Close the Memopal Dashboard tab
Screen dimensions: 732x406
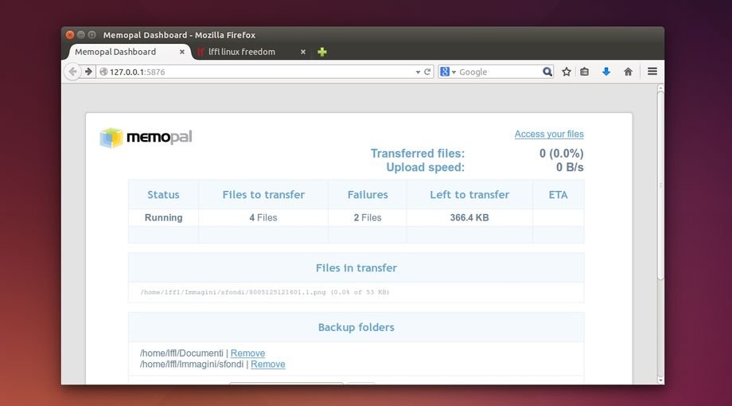click(x=182, y=52)
